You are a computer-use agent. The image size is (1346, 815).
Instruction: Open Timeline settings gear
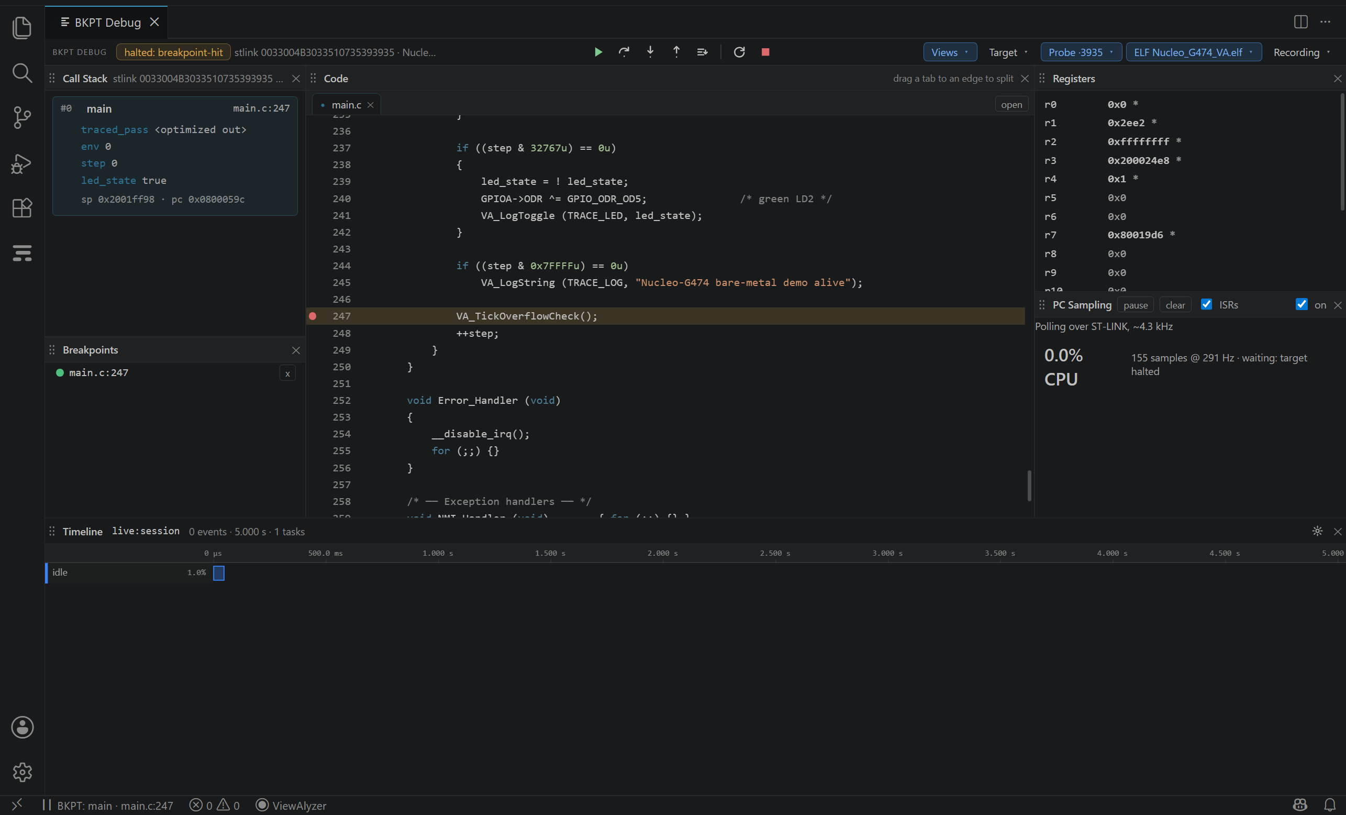[1317, 531]
